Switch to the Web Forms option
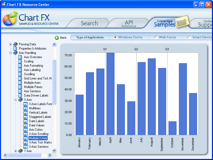This screenshot has height=160, width=213. click(156, 37)
